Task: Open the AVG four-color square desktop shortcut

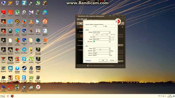Action: pos(17,41)
